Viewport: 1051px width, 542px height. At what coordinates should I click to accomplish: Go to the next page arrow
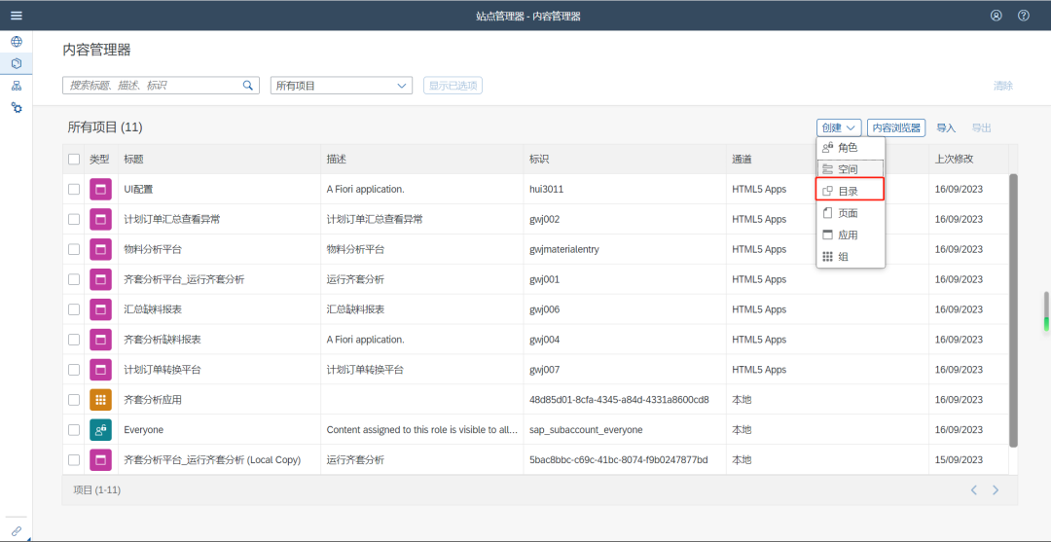[x=996, y=490]
